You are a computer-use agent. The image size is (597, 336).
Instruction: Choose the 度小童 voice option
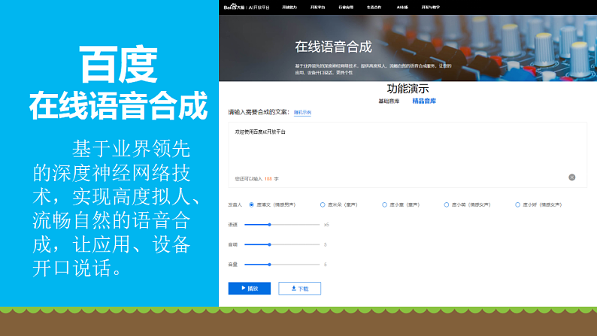(385, 204)
